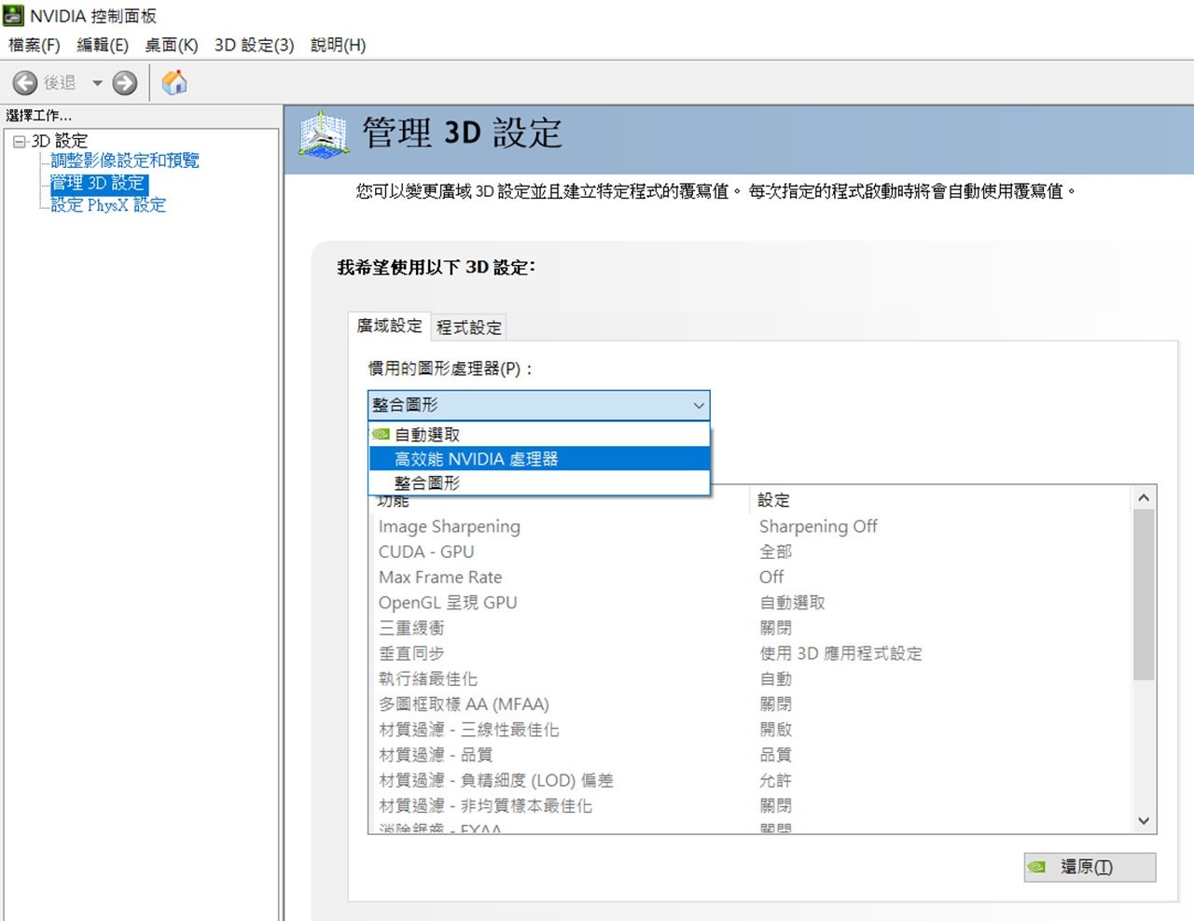The image size is (1194, 921).
Task: Switch to the 廣域設定 tab
Action: click(x=389, y=326)
